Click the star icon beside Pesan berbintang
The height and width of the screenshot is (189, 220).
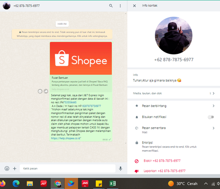137,106
